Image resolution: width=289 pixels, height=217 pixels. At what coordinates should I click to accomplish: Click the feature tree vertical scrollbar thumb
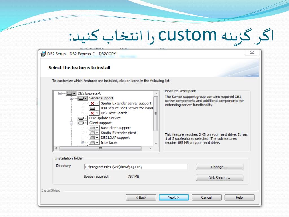coord(156,114)
